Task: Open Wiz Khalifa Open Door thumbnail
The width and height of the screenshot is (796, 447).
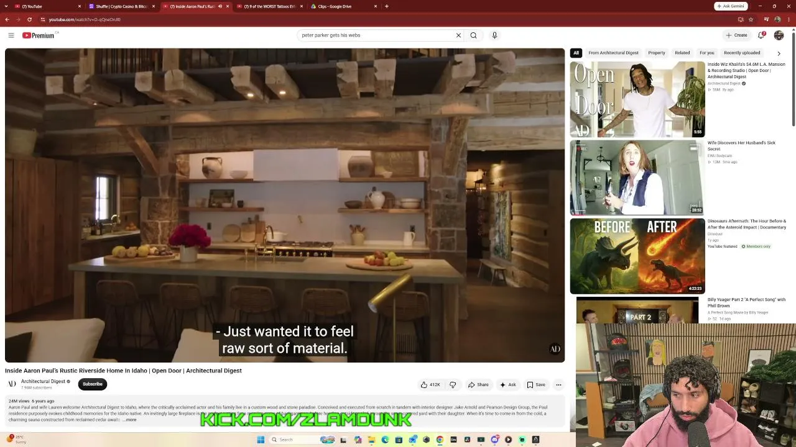Action: click(x=637, y=99)
